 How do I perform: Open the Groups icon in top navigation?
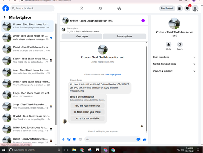(x=119, y=9)
